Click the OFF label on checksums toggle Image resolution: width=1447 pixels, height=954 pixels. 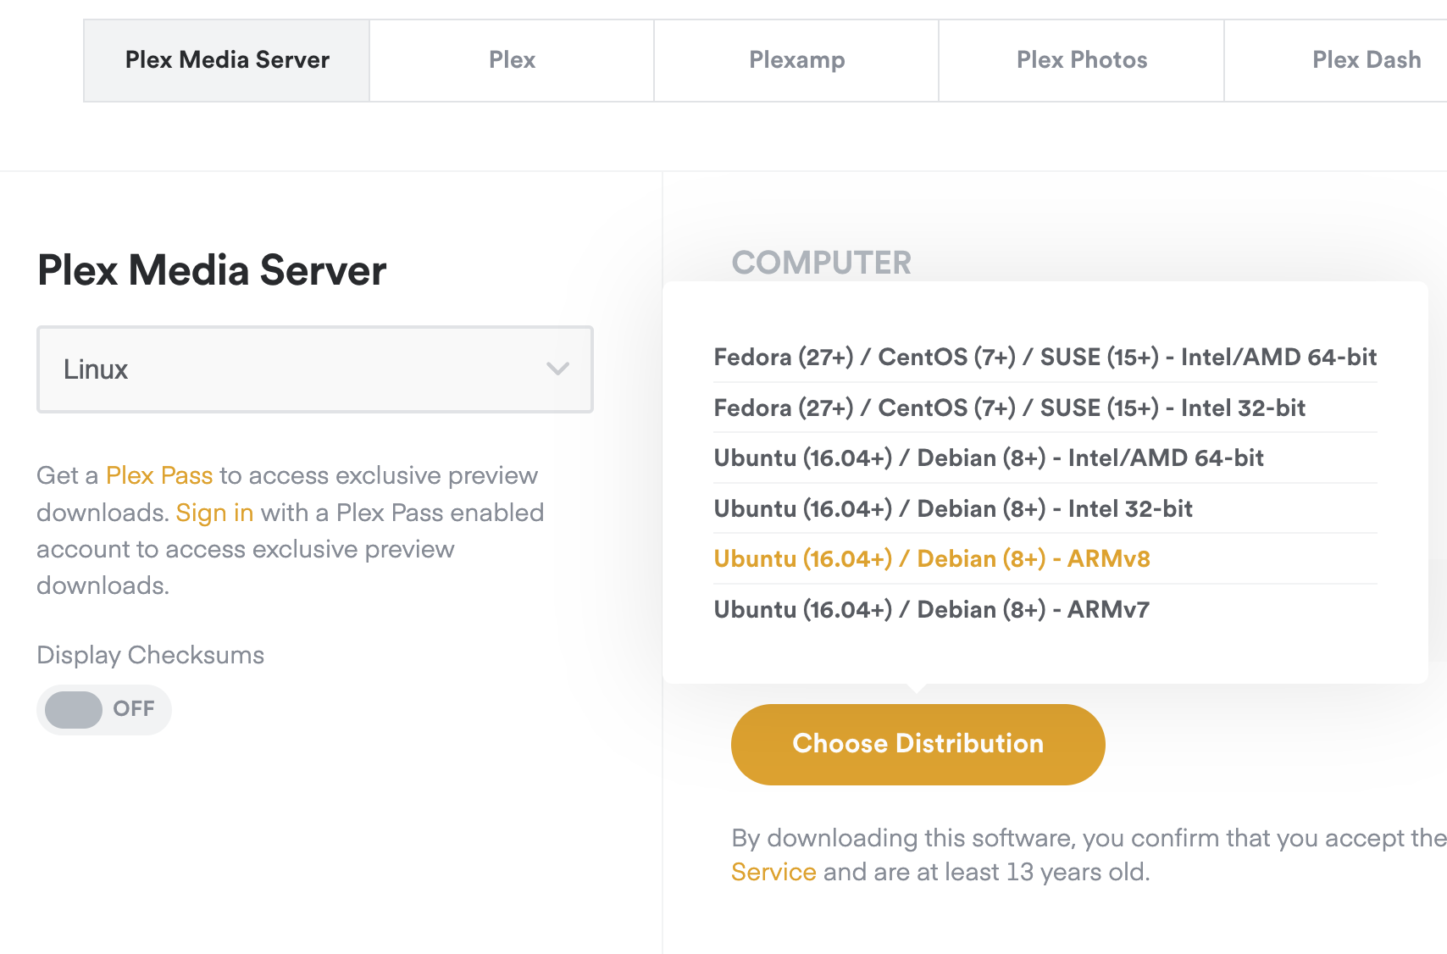click(x=134, y=708)
